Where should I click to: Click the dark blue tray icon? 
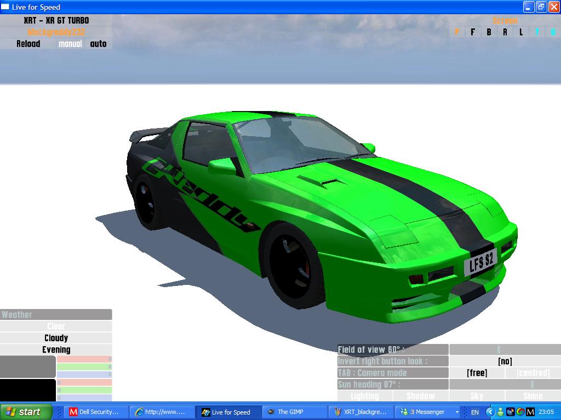coord(510,412)
